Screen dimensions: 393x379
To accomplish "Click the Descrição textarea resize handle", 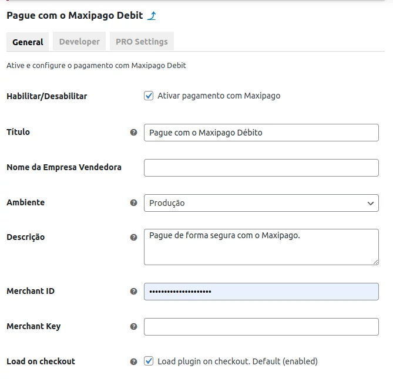I will point(375,261).
